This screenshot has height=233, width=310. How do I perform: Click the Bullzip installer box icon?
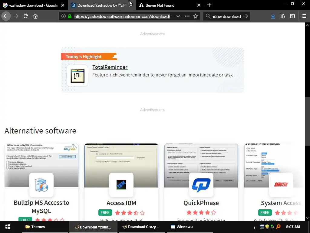[x=41, y=185]
